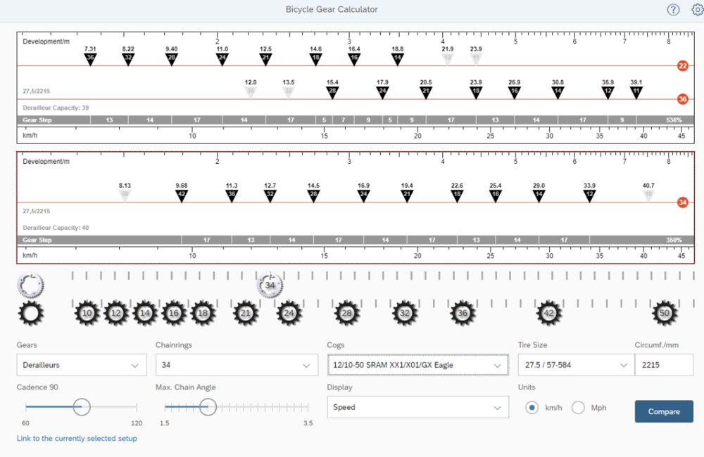Open the Gears dropdown showing Derailleurs
The height and width of the screenshot is (457, 704).
click(82, 366)
